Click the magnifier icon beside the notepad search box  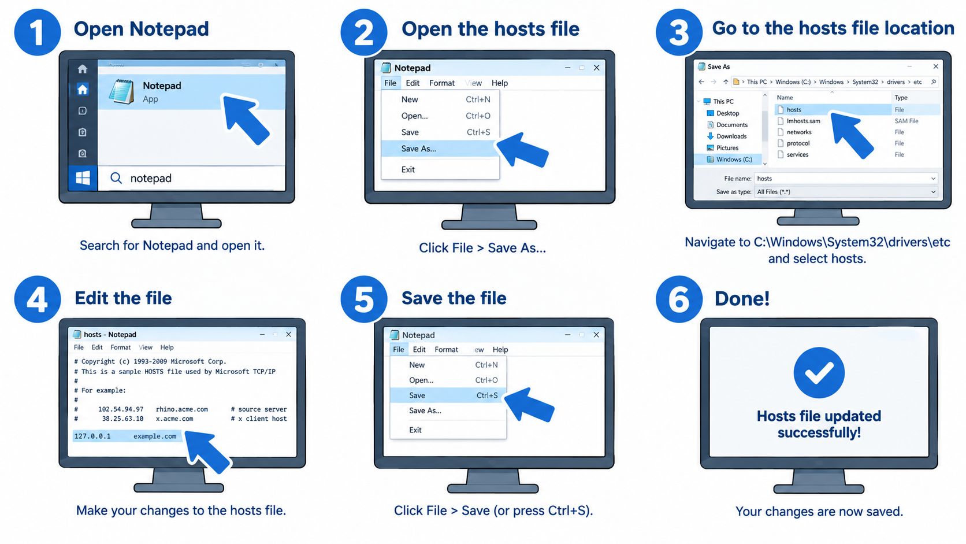click(116, 178)
